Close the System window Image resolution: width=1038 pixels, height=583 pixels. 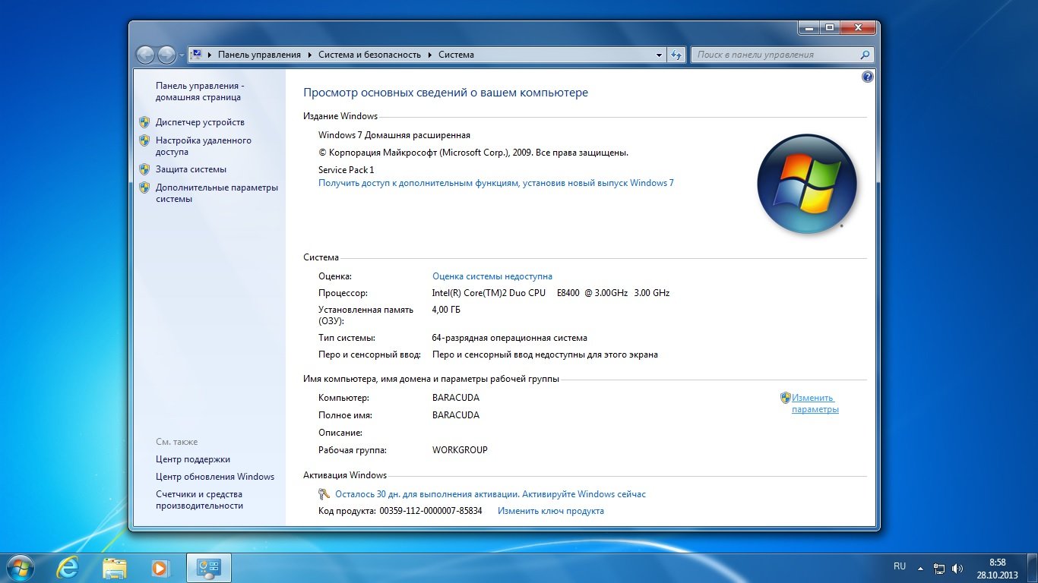pos(857,27)
